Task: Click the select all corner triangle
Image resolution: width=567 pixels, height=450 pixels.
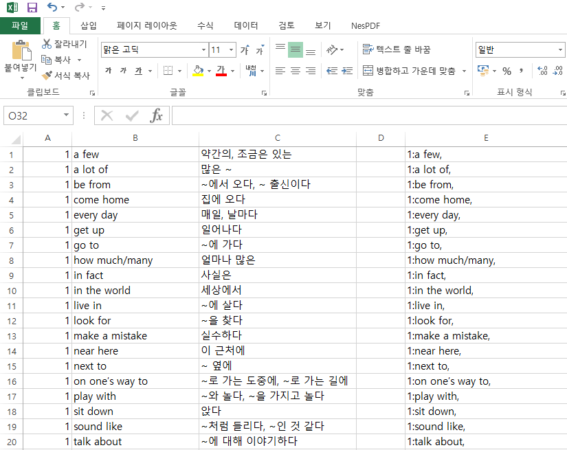Action: point(16,139)
